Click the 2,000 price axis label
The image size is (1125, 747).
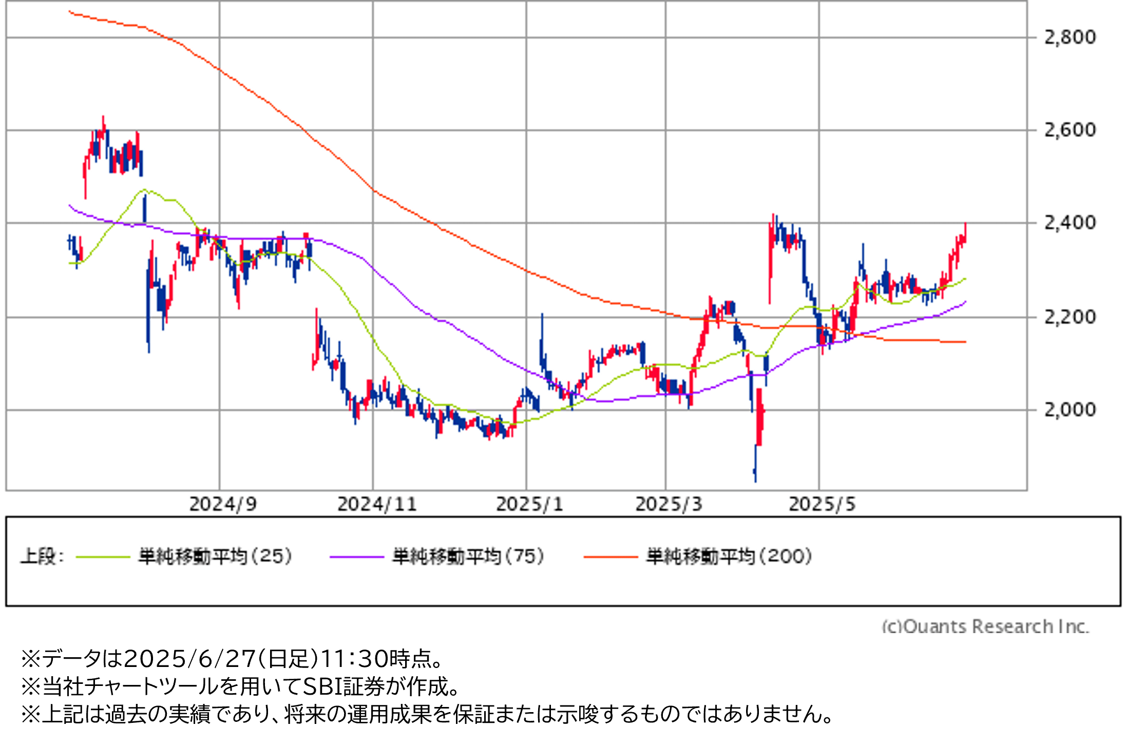point(1070,410)
